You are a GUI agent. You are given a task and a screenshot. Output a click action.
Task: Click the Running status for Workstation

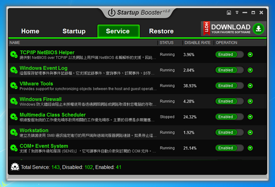coord(167,132)
